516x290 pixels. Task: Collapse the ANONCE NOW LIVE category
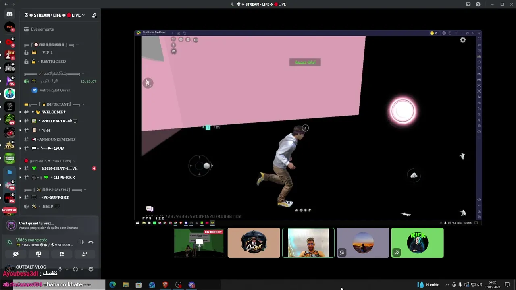pyautogui.click(x=50, y=161)
